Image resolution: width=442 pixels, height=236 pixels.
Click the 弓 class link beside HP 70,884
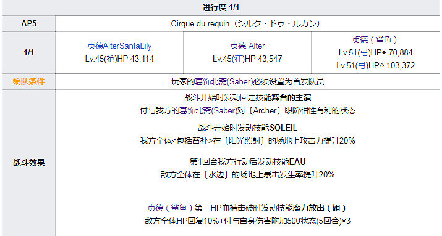click(x=364, y=52)
